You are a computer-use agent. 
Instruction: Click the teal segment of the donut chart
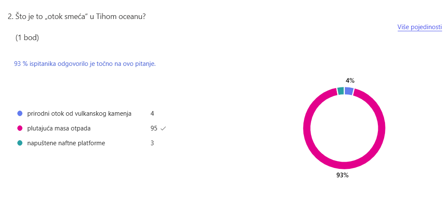(341, 90)
